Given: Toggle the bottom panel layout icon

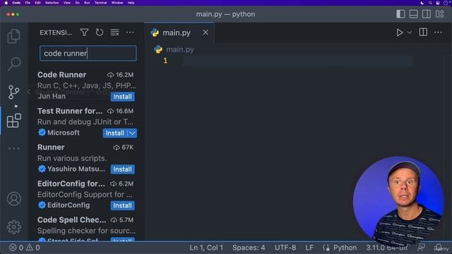Looking at the screenshot, I should click(x=413, y=14).
